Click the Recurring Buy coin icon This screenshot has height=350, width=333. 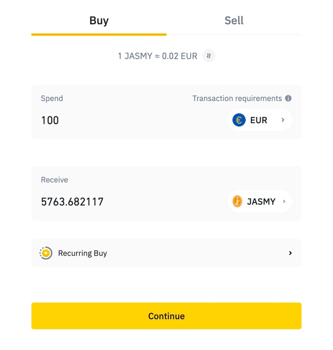coord(46,253)
